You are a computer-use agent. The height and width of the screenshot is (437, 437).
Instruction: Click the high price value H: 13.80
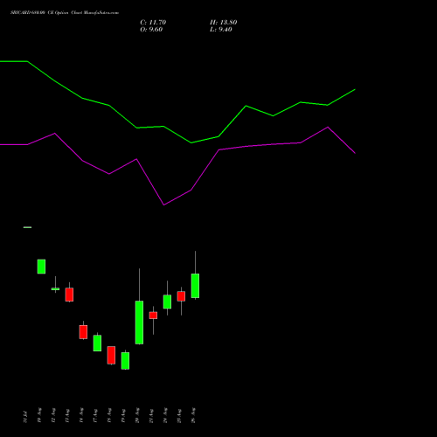(x=223, y=23)
